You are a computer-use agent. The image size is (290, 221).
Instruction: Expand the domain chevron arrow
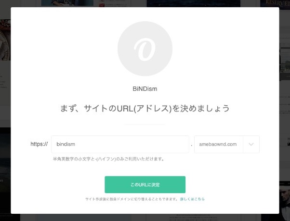pyautogui.click(x=251, y=144)
